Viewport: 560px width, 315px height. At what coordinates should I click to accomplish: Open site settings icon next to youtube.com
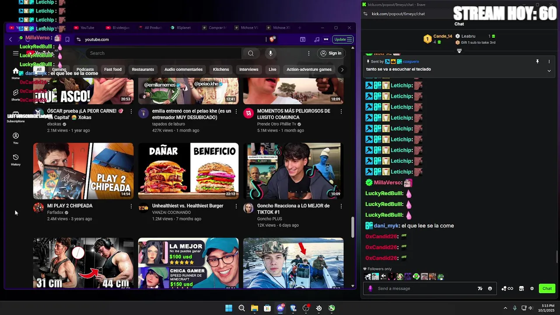(79, 39)
